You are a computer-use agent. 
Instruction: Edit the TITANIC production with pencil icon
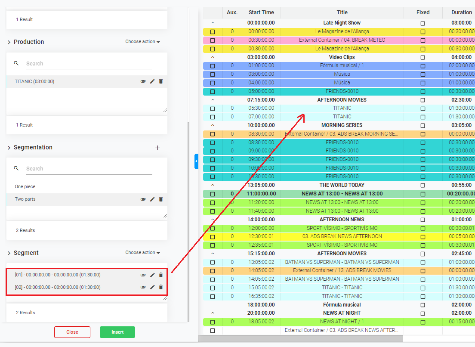(x=152, y=81)
